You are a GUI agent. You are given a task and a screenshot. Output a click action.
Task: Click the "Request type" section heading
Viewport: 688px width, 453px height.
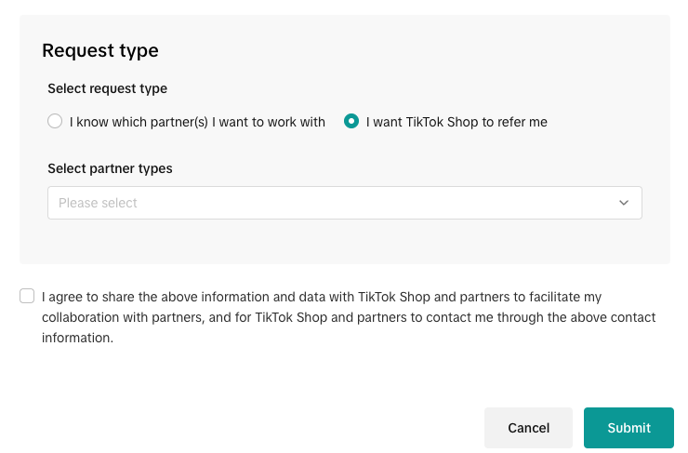click(100, 50)
